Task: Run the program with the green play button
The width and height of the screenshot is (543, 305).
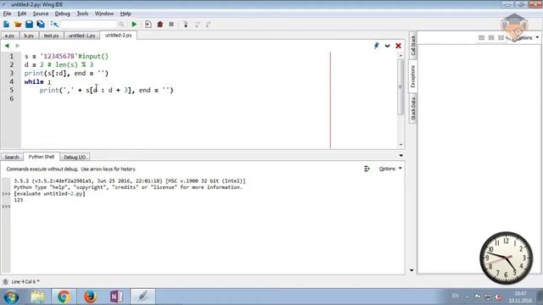Action: click(134, 25)
